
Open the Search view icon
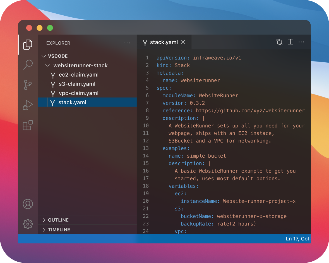pyautogui.click(x=28, y=65)
